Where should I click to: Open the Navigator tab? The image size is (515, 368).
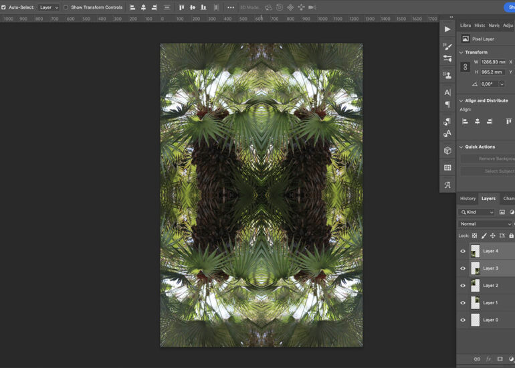(494, 25)
